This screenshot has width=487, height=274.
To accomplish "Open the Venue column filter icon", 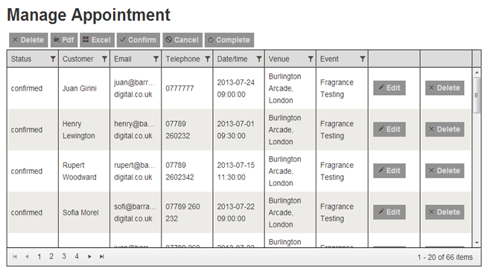I will pos(311,59).
